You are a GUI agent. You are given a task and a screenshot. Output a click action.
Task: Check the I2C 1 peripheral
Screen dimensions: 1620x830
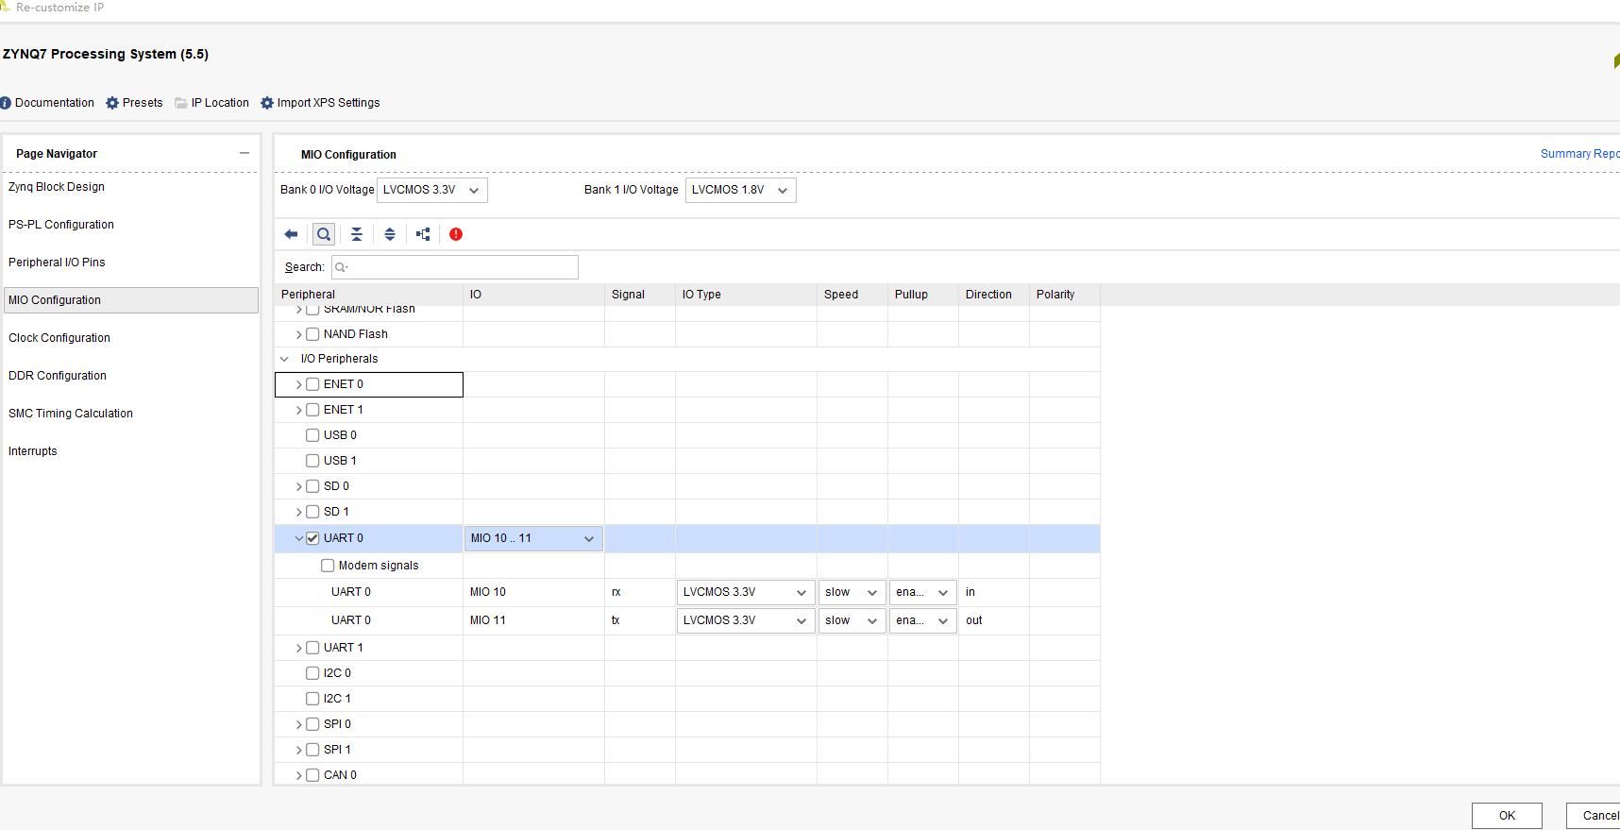[x=312, y=699]
